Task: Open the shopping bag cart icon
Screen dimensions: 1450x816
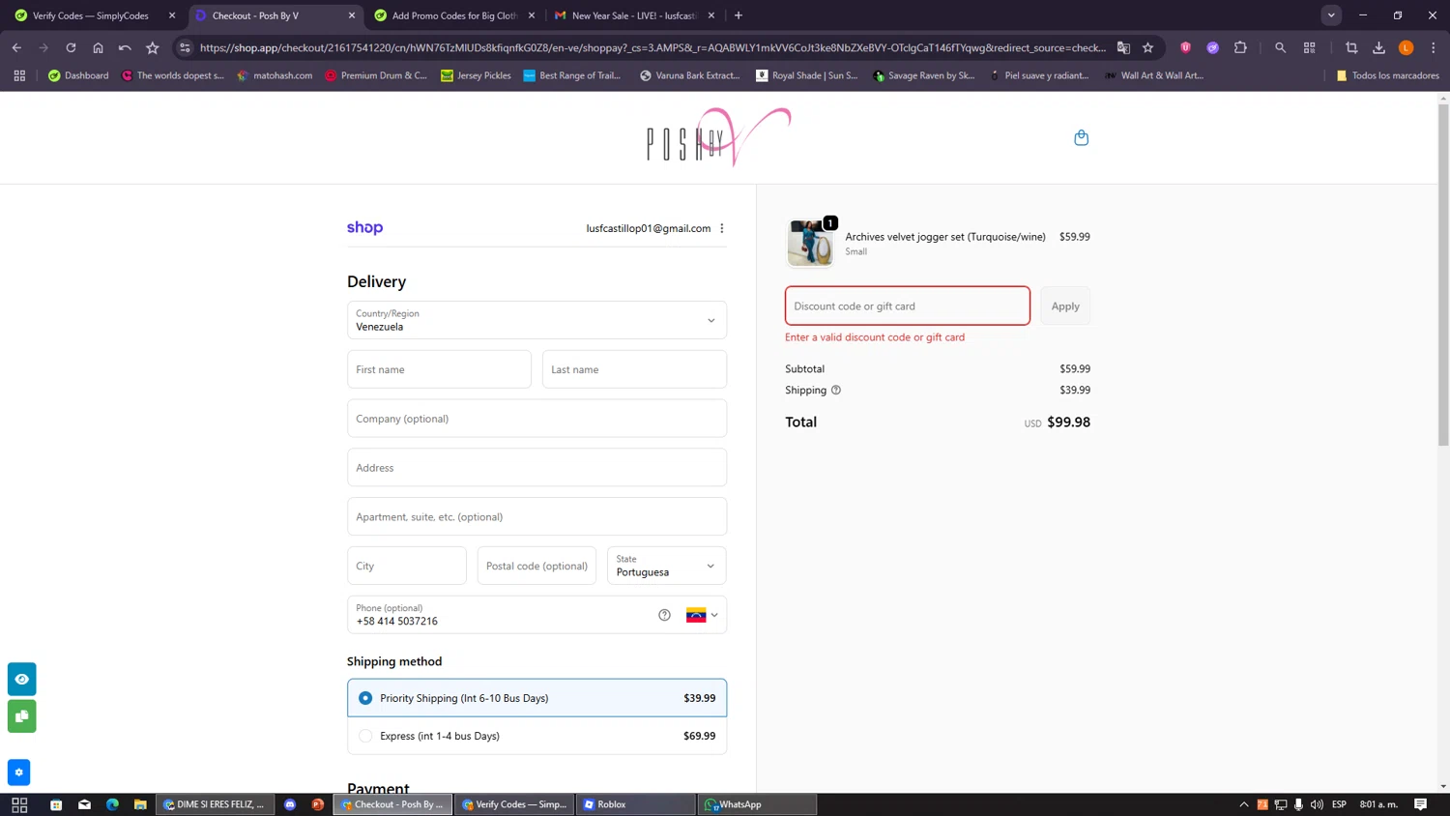Action: (x=1081, y=137)
